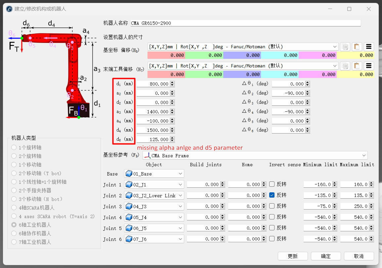This screenshot has width=382, height=268.
Task: Click paste icon for base frame offset
Action: click(x=357, y=47)
